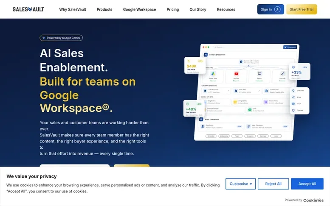The width and height of the screenshot is (330, 206).
Task: Click the Sales Plays document icon
Action: (x=236, y=91)
